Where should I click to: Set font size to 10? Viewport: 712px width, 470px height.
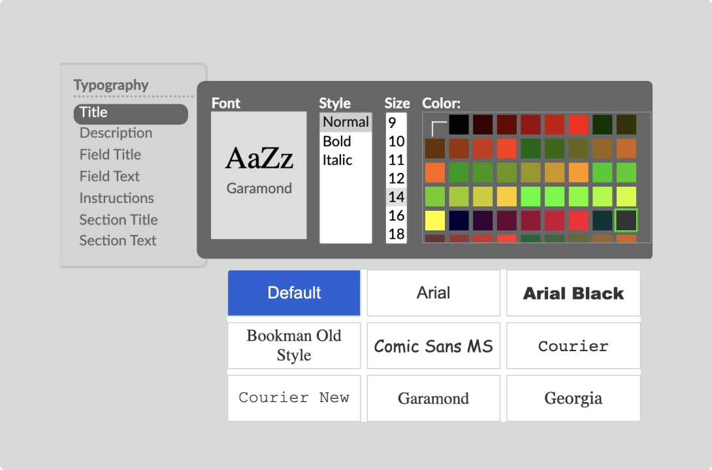tap(396, 141)
